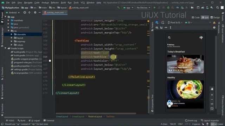Open the Android project view dropdown
Viewport: 225px width, 126px height.
coord(13,13)
